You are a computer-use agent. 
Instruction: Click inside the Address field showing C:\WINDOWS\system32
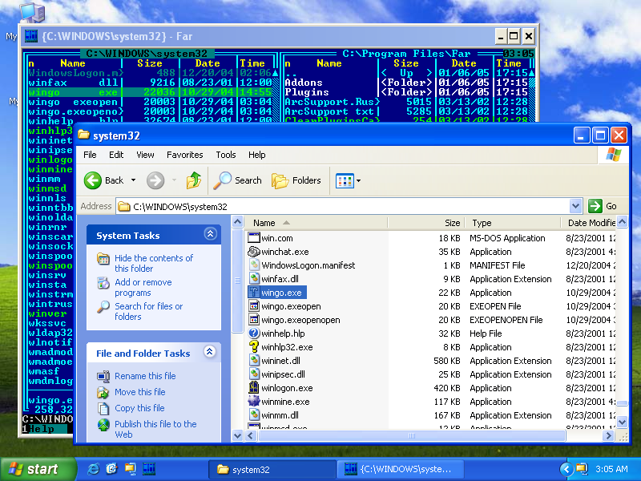[x=344, y=206]
